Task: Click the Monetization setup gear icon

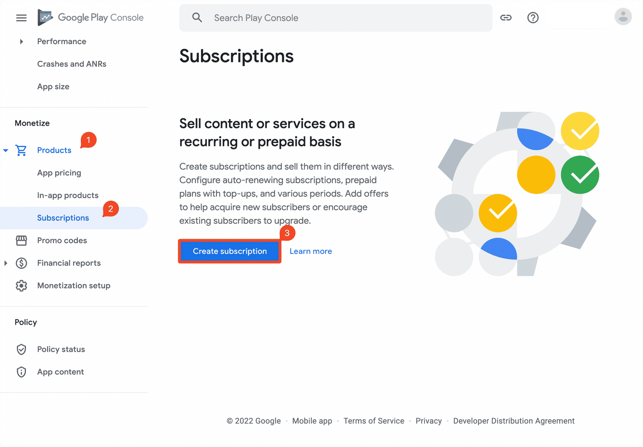Action: point(21,286)
